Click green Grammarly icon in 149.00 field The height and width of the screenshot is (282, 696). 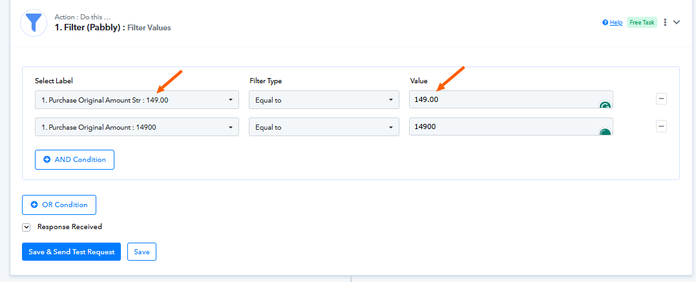605,105
